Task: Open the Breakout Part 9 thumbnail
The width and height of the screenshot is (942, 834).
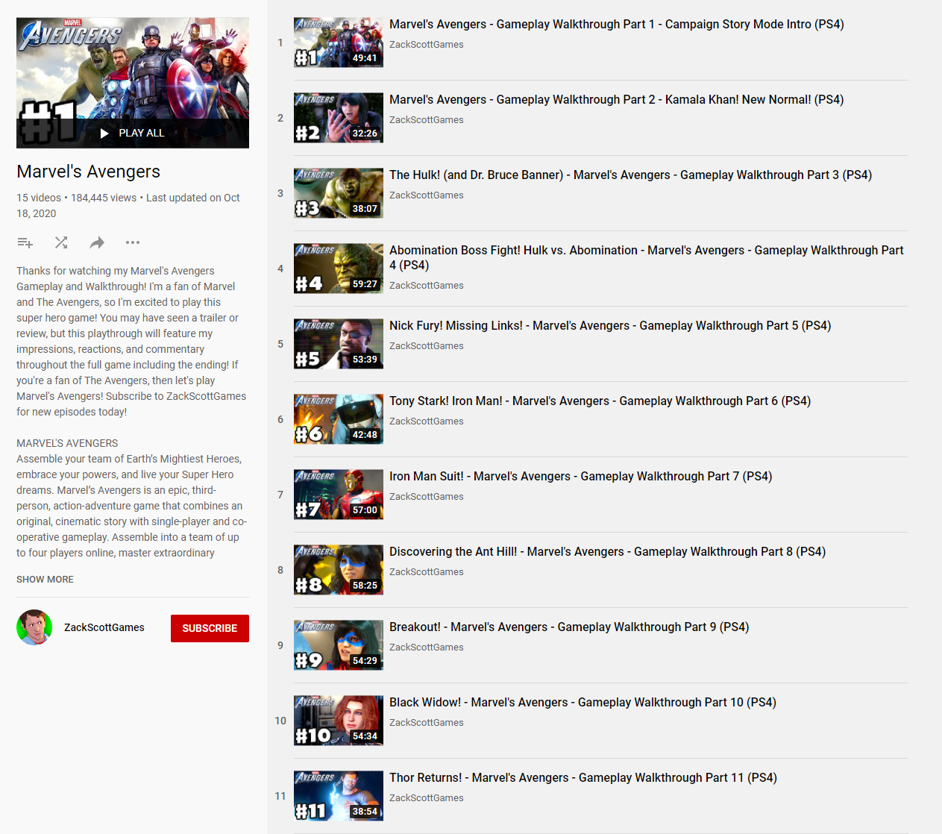Action: tap(339, 645)
